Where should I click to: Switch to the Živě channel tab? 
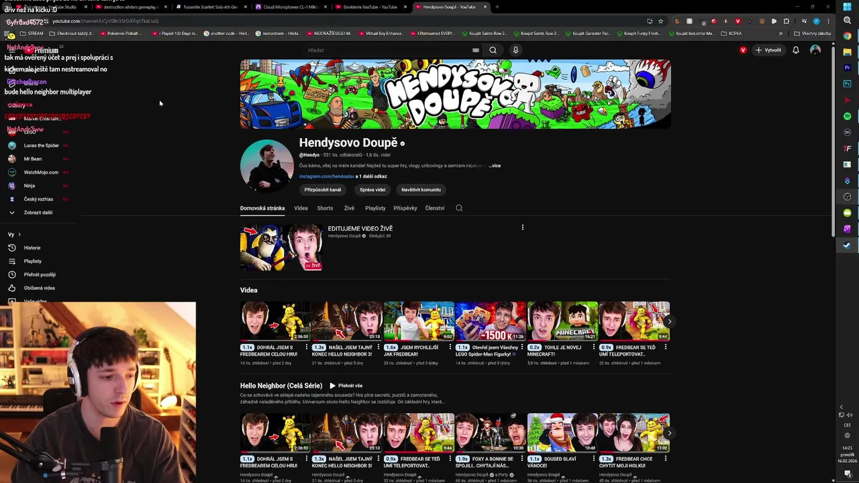point(349,208)
